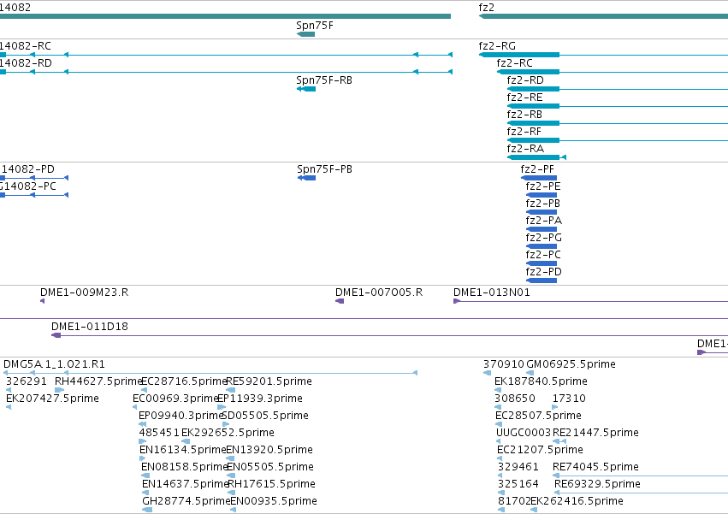Click EST EN13920.5prime
728x514 pixels.
coord(269,450)
